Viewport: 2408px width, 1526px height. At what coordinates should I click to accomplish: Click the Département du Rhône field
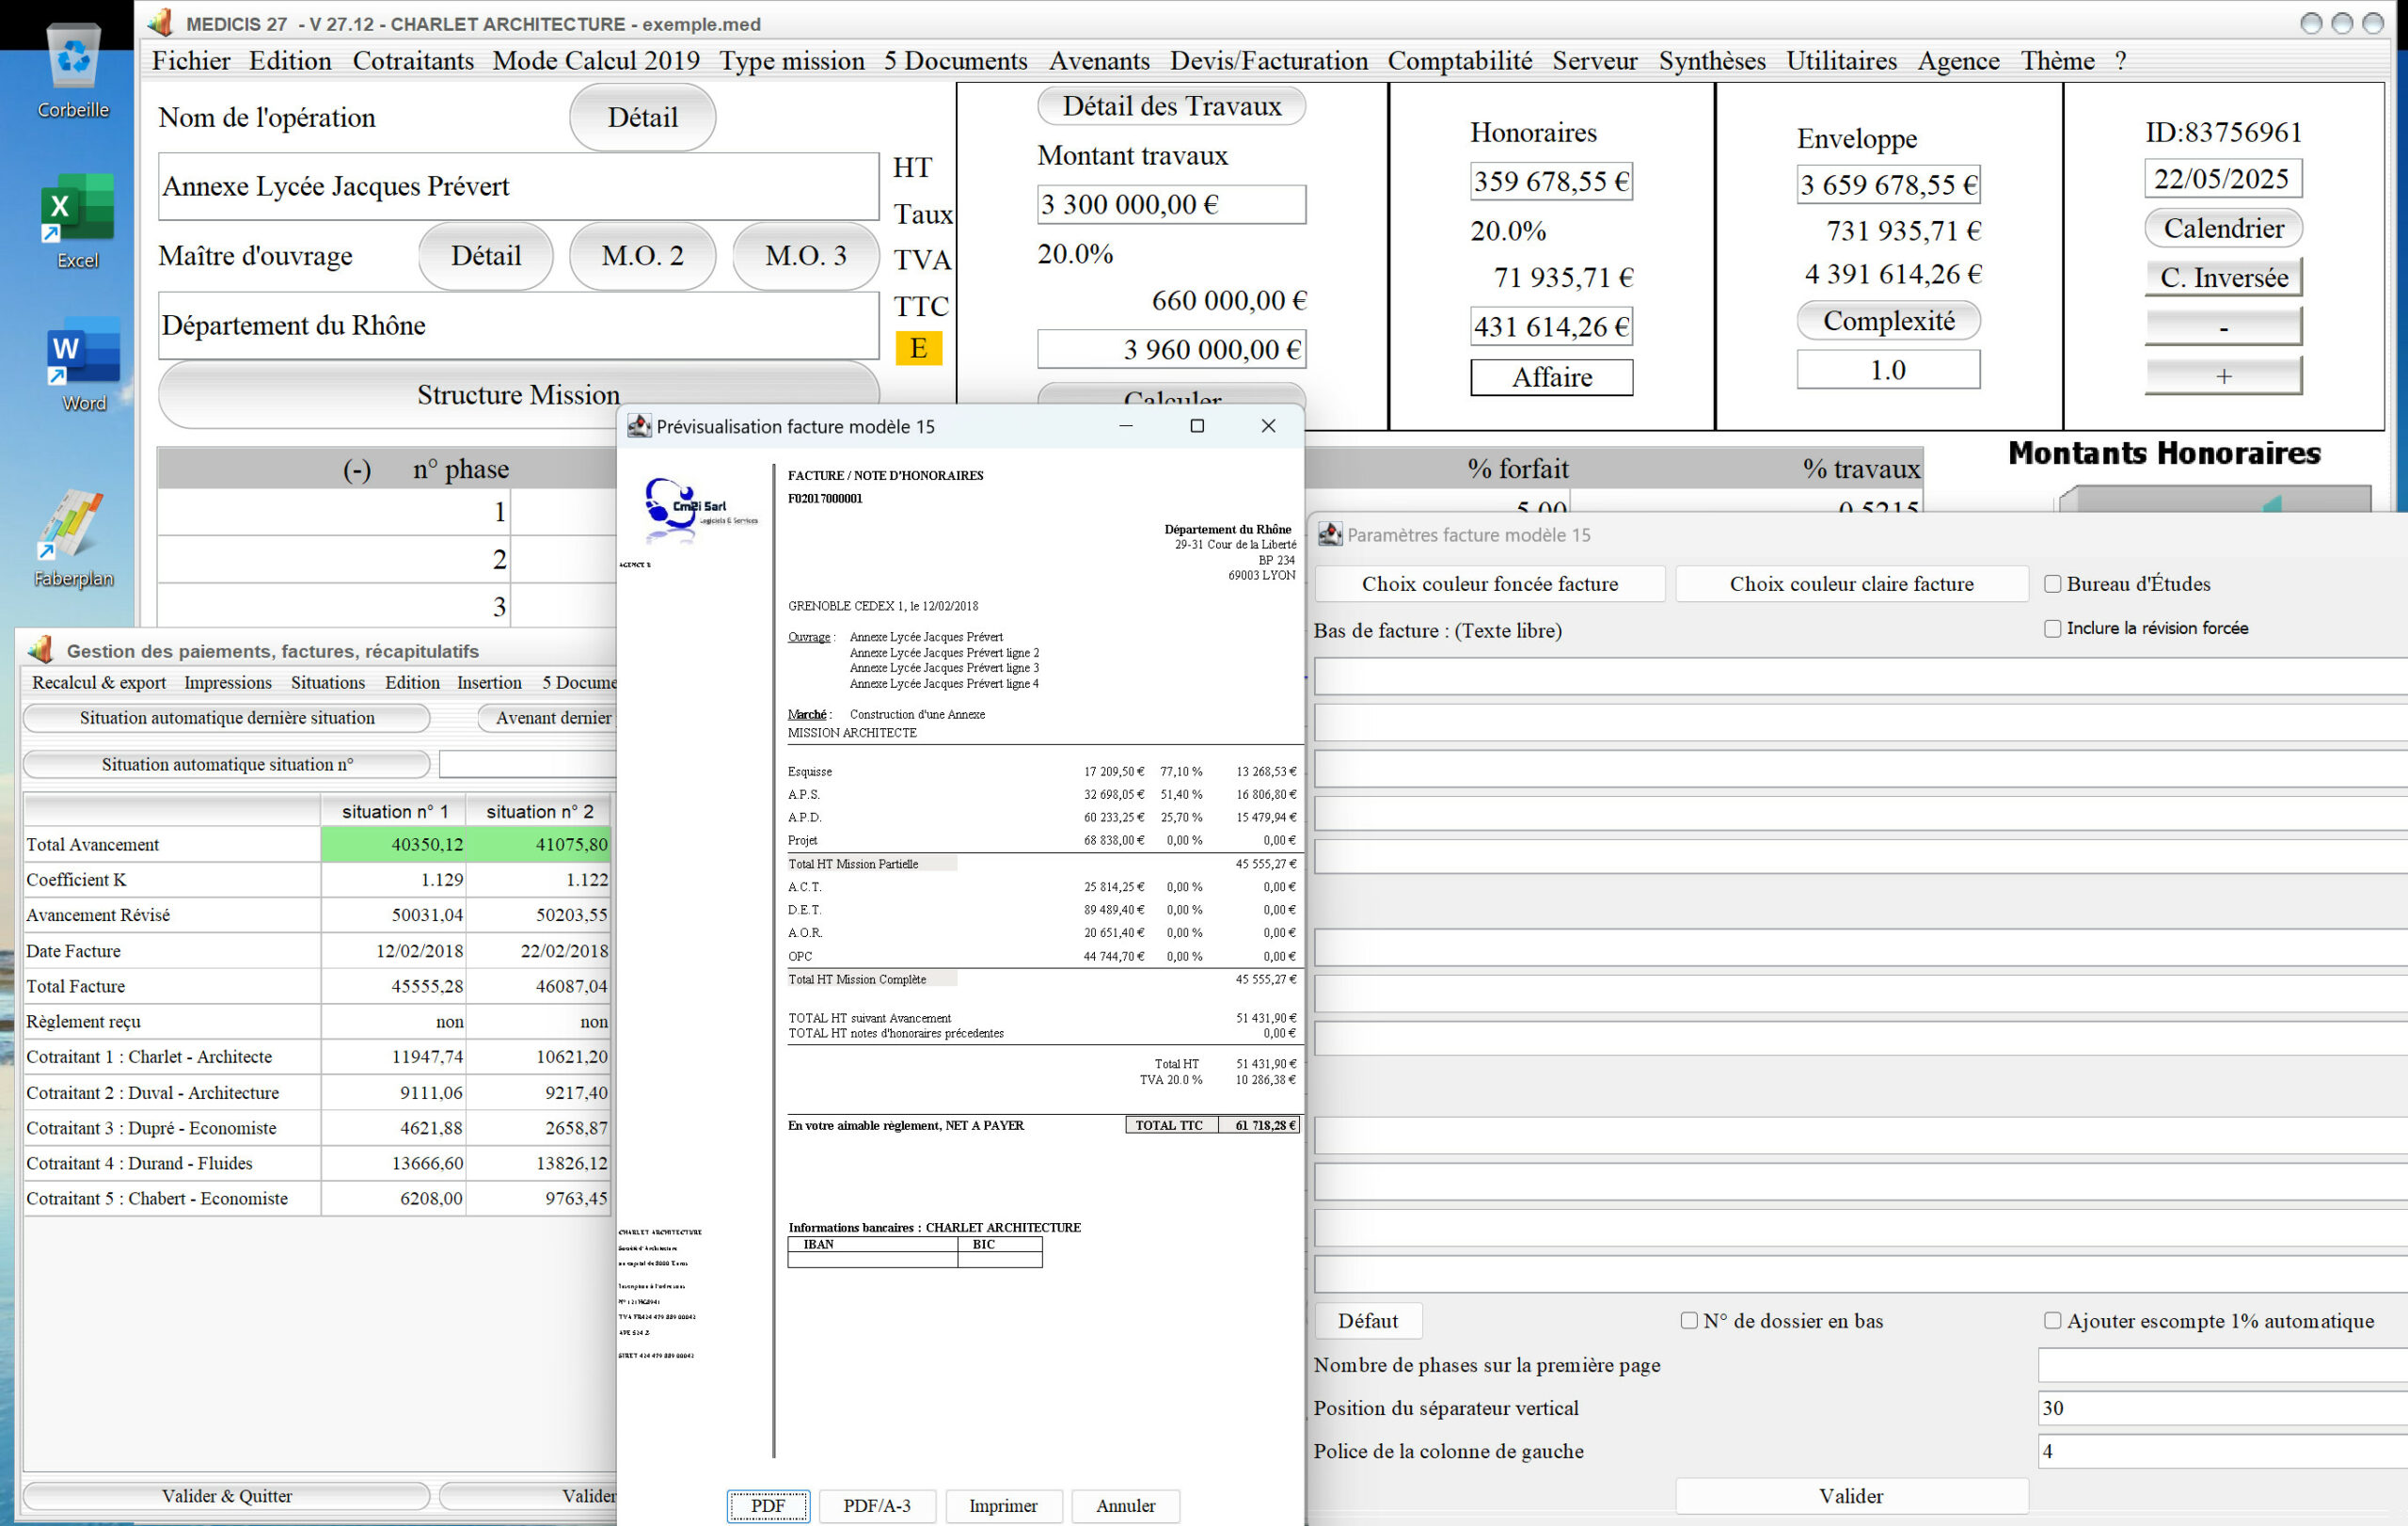pos(518,325)
